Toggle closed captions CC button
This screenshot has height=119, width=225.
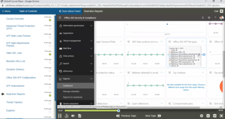click(x=208, y=116)
